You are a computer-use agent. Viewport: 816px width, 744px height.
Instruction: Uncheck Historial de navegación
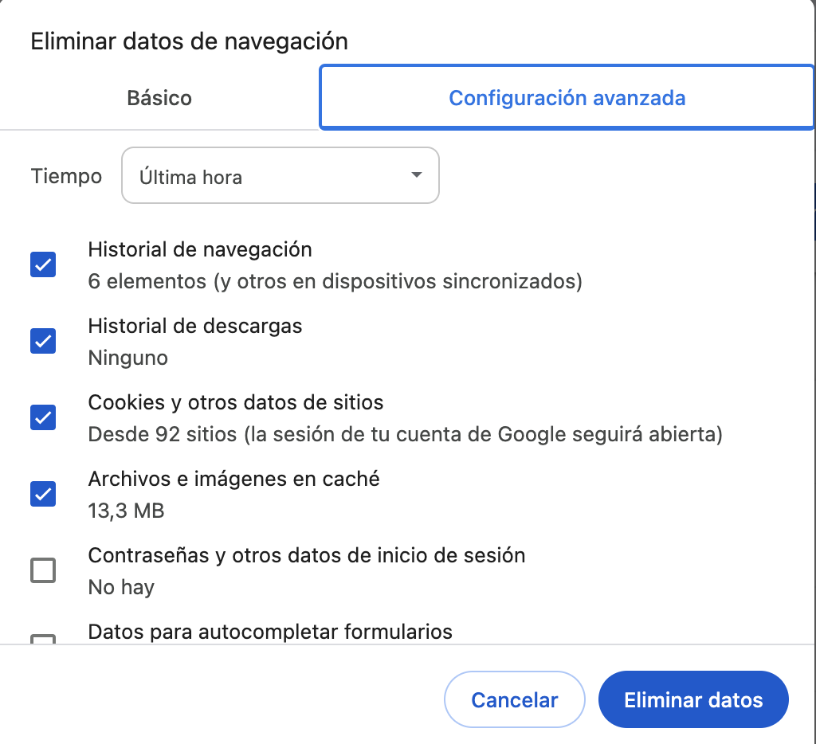[42, 264]
